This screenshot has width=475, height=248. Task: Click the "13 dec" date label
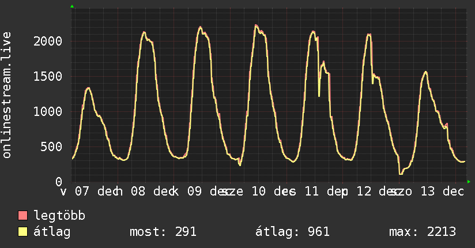(x=442, y=191)
